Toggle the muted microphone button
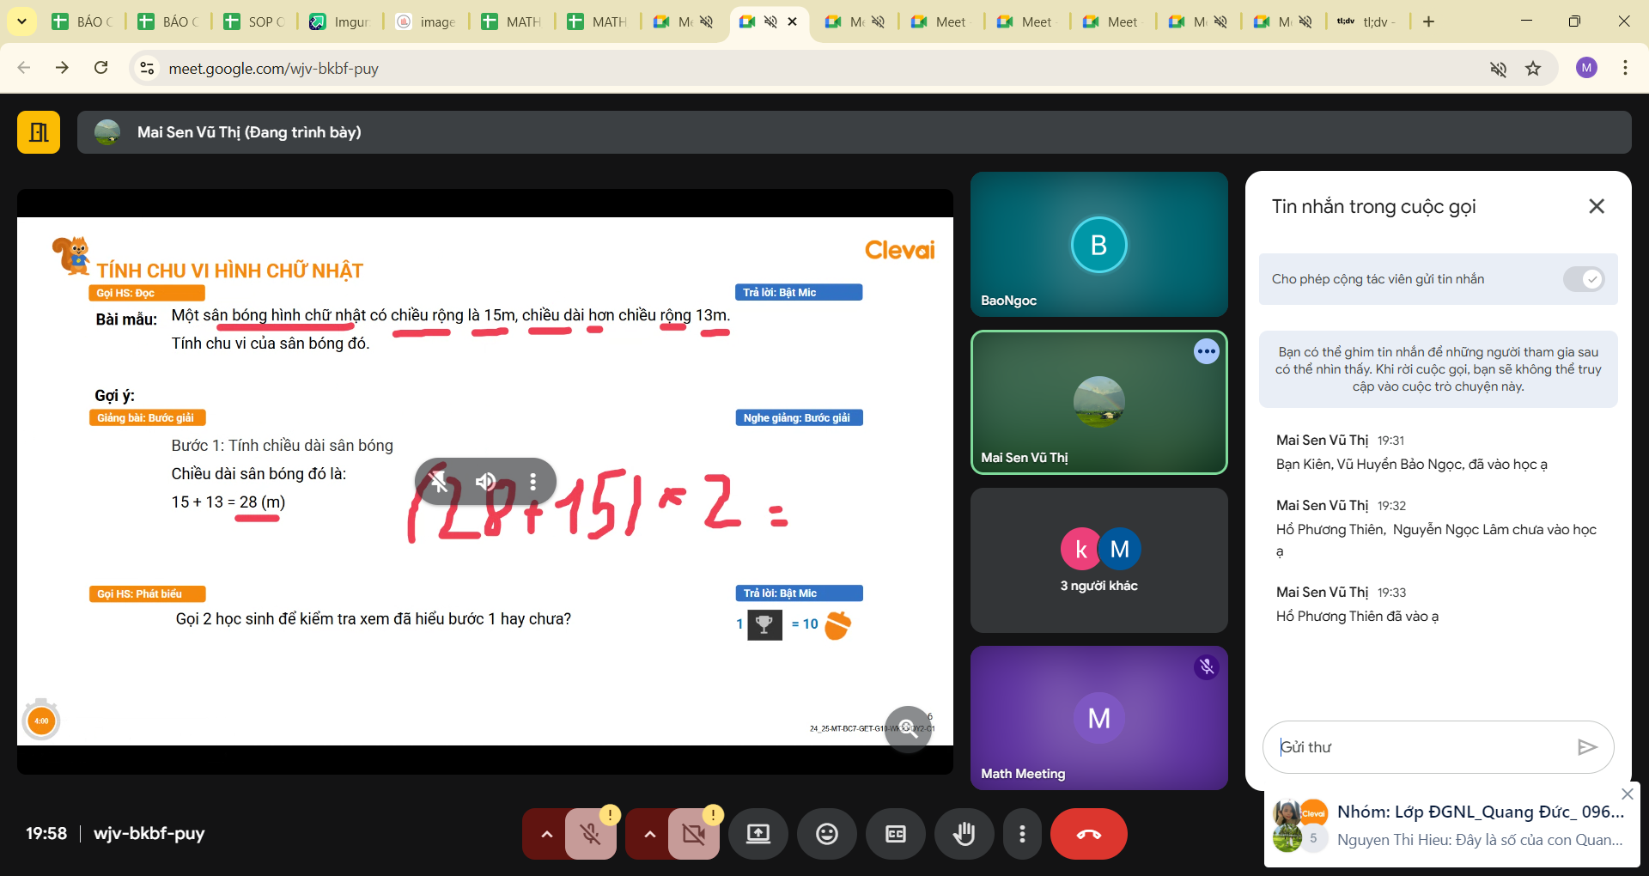This screenshot has width=1649, height=876. [x=590, y=834]
